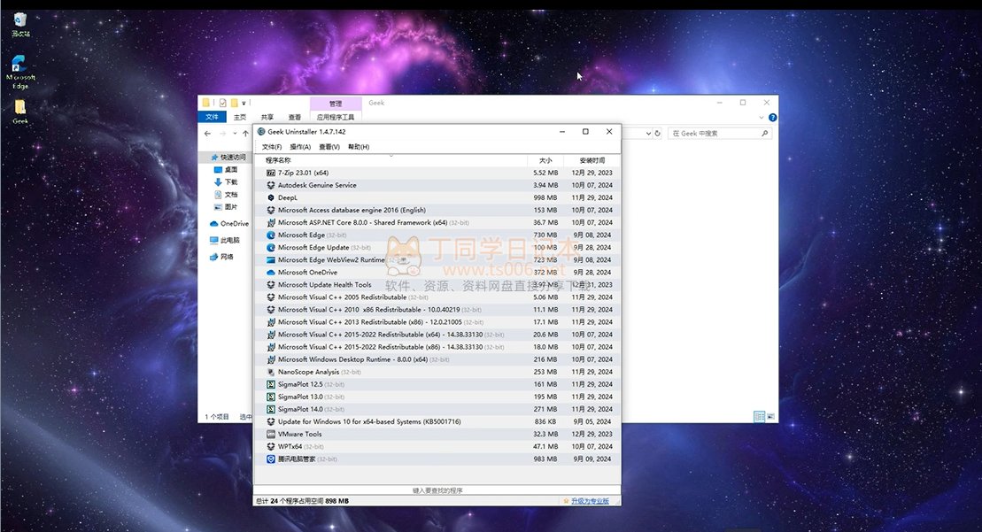Select the 腾讯电脑管家 shield icon
The image size is (982, 532).
point(271,459)
